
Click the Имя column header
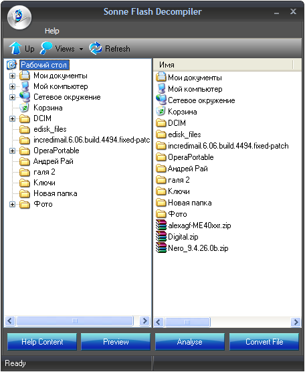pyautogui.click(x=223, y=64)
